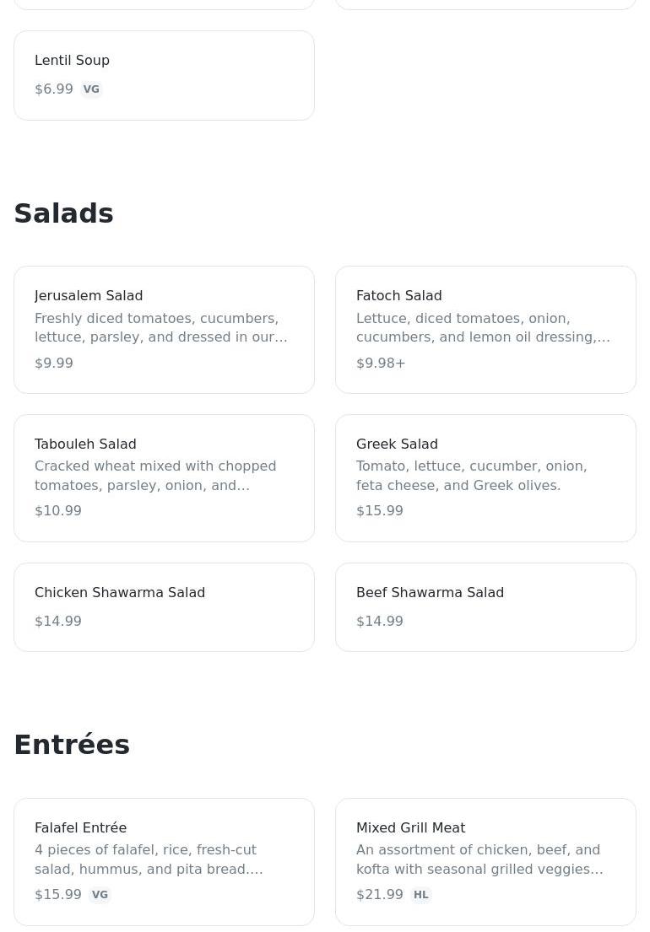Click the $10.99 Tabouleh Salad price
650x932 pixels.
[x=58, y=511]
